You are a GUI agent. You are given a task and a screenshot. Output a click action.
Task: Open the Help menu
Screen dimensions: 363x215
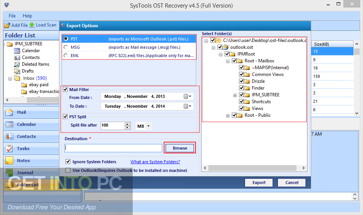(27, 16)
